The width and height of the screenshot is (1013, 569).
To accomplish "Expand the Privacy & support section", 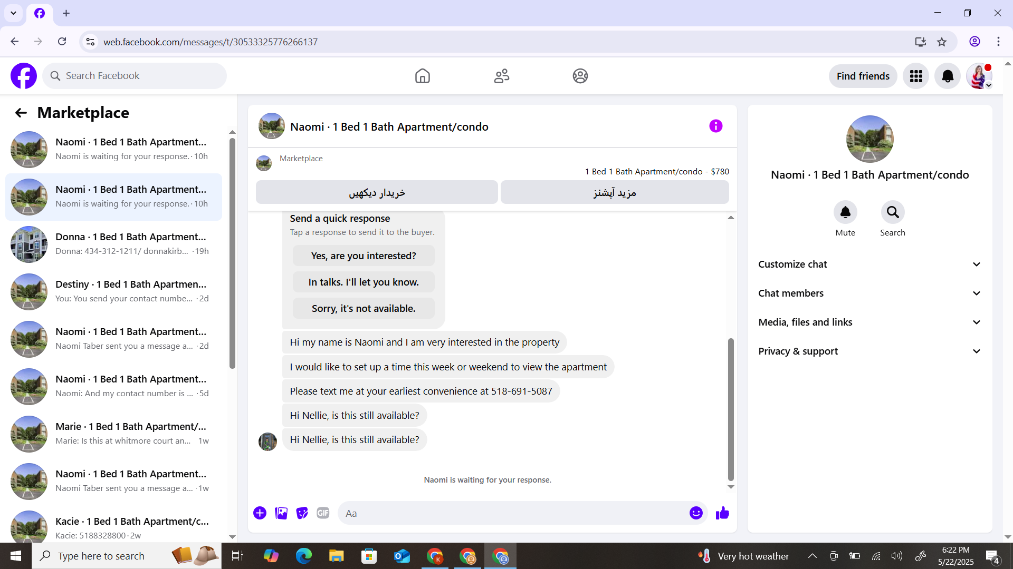I will pos(870,351).
